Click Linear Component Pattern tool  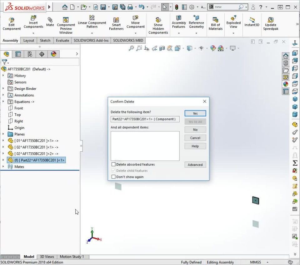coord(92,22)
